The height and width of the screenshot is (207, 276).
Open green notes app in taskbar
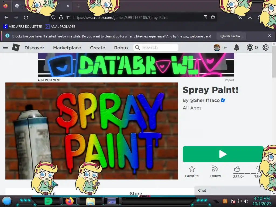[x=48, y=201]
